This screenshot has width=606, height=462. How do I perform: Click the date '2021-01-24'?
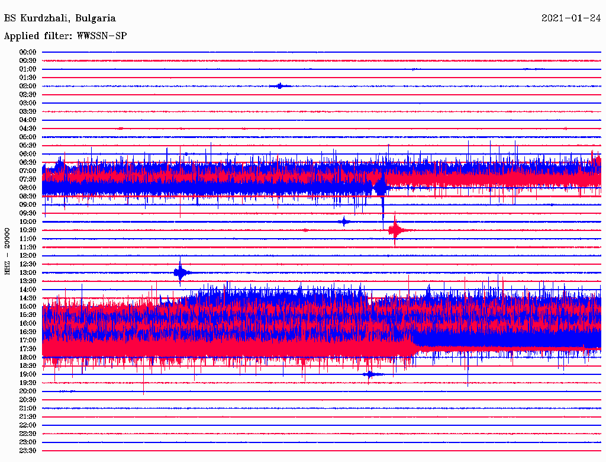coord(571,18)
